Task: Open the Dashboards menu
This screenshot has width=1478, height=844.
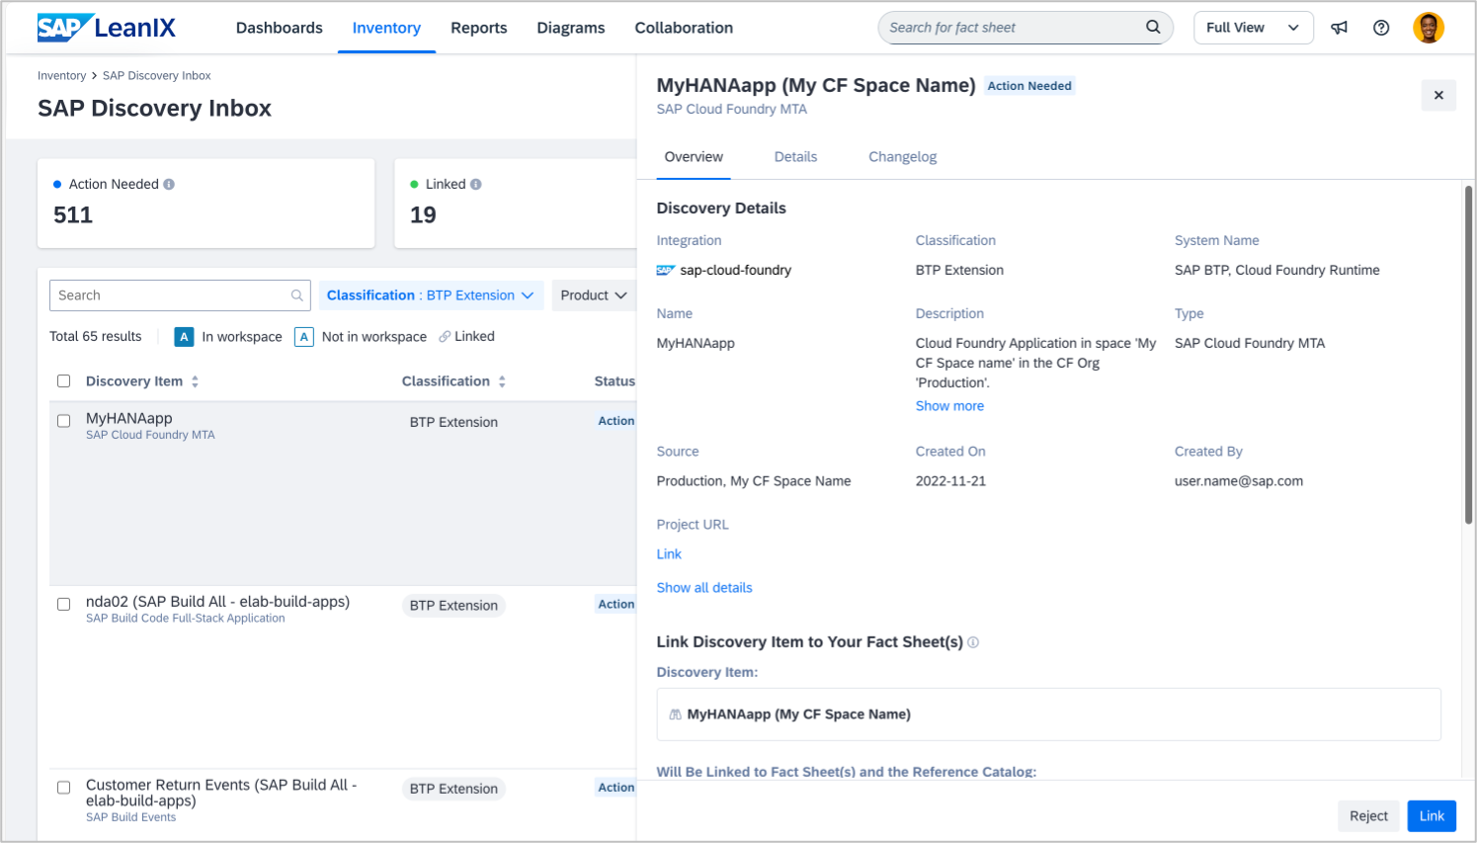Action: (280, 28)
